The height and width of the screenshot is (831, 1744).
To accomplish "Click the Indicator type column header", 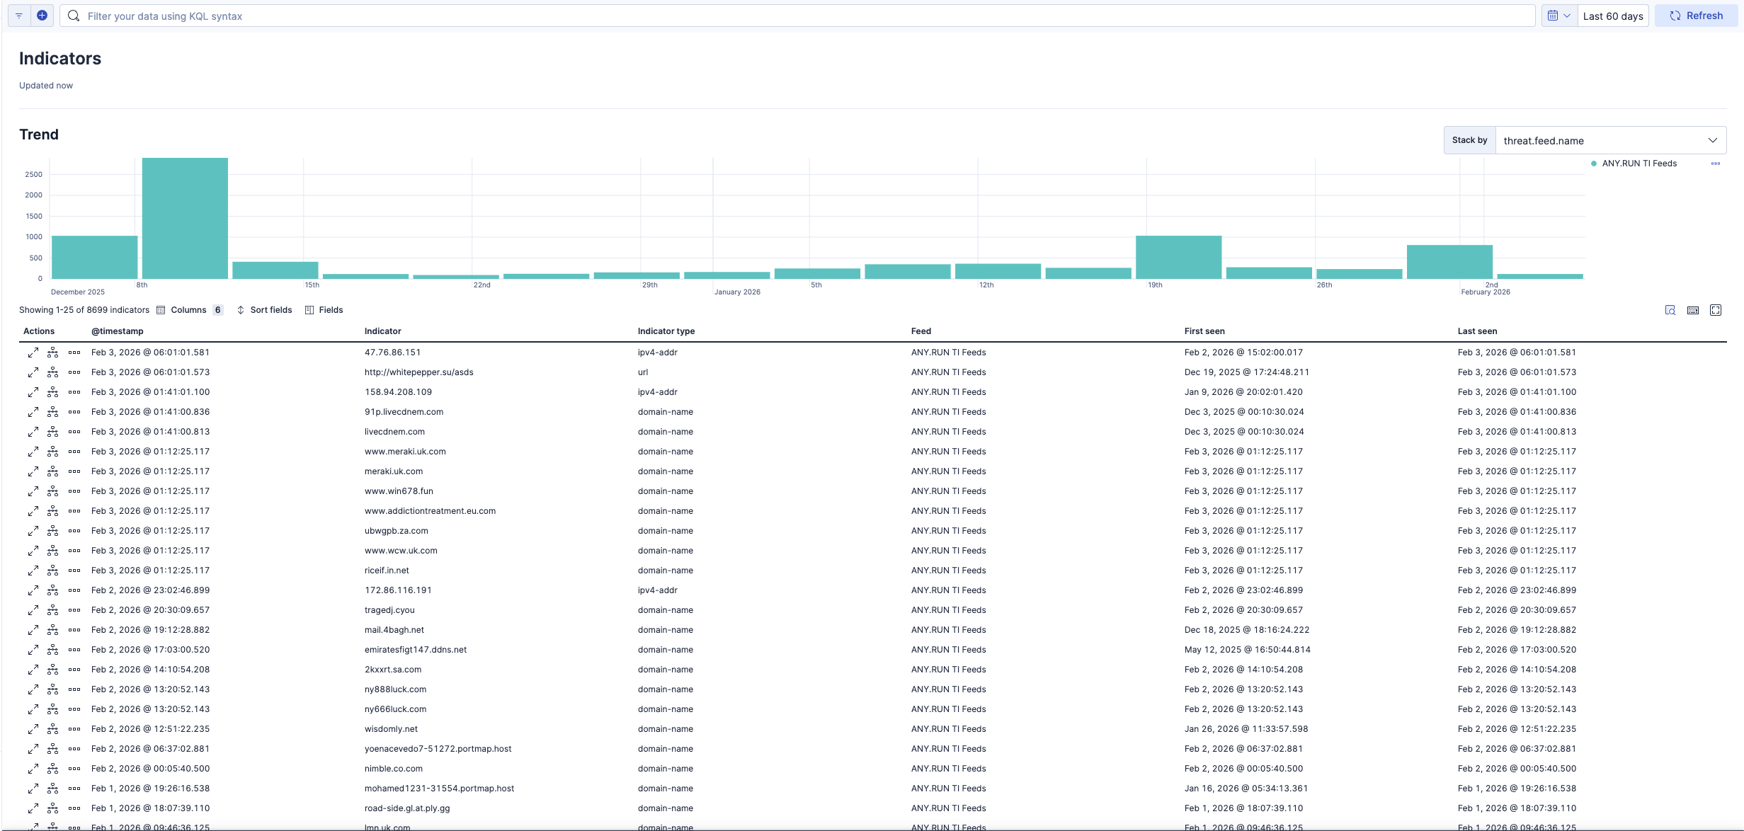I will coord(665,331).
